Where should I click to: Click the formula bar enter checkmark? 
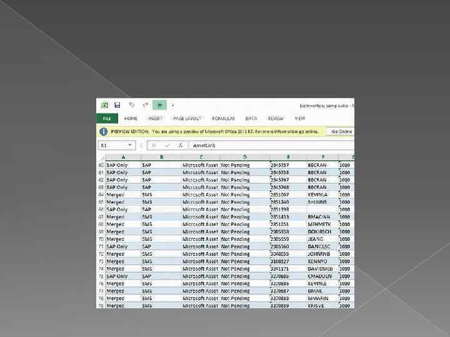167,145
